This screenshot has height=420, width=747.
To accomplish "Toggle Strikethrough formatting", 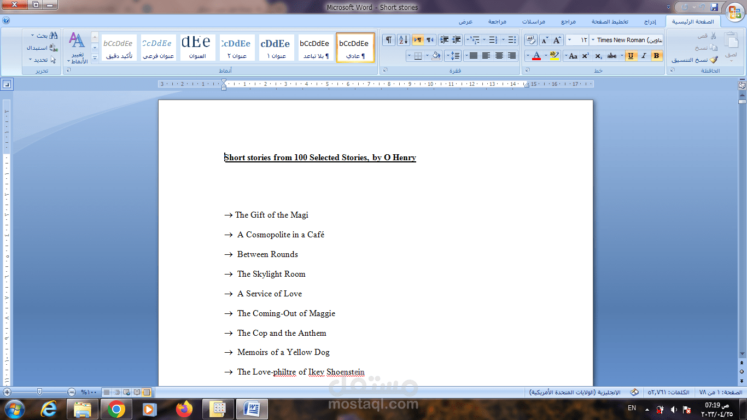I will coord(612,55).
